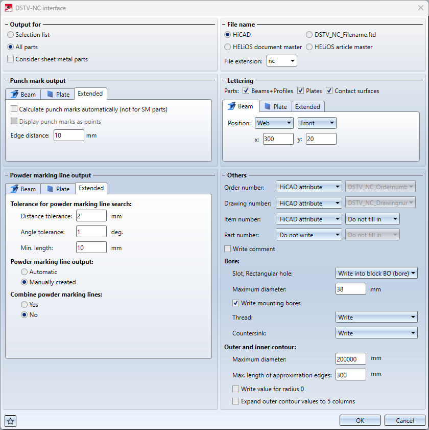Select Automatic powder marking line output
The width and height of the screenshot is (429, 430).
[25, 272]
